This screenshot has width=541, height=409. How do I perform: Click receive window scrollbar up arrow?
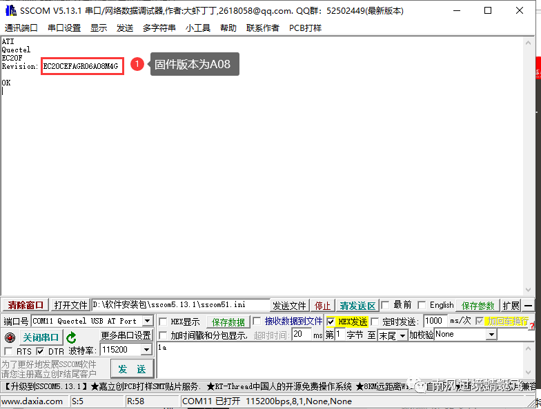point(529,43)
